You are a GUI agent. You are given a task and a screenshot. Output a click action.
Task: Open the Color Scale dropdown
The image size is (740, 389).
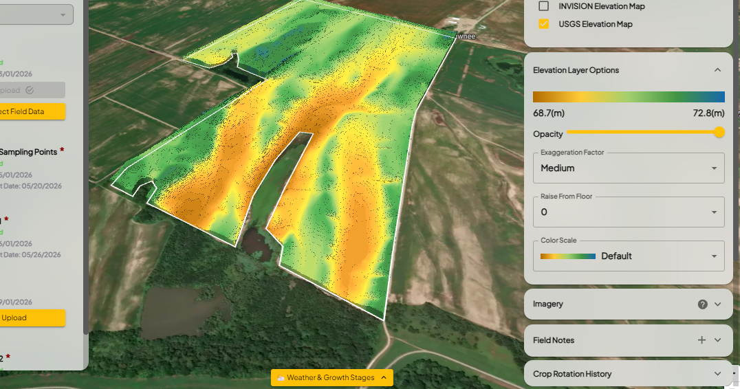(629, 256)
